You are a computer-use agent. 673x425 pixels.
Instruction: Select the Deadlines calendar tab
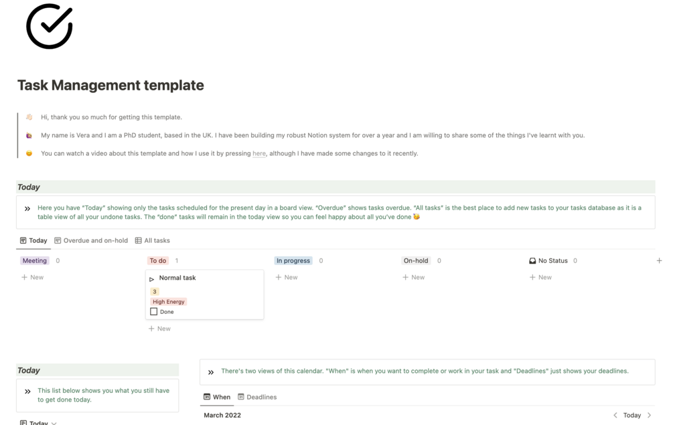pos(257,397)
